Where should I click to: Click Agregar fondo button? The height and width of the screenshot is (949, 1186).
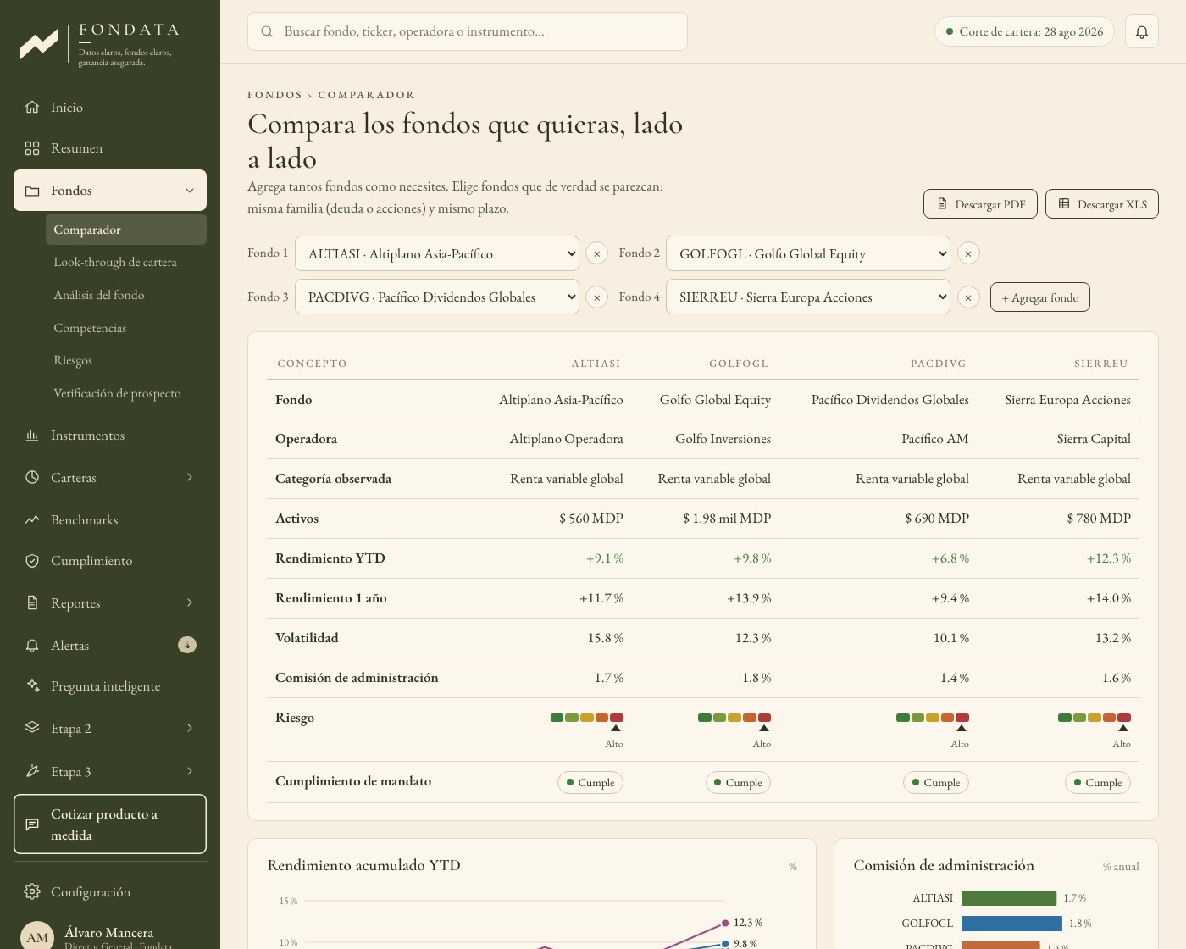1040,297
